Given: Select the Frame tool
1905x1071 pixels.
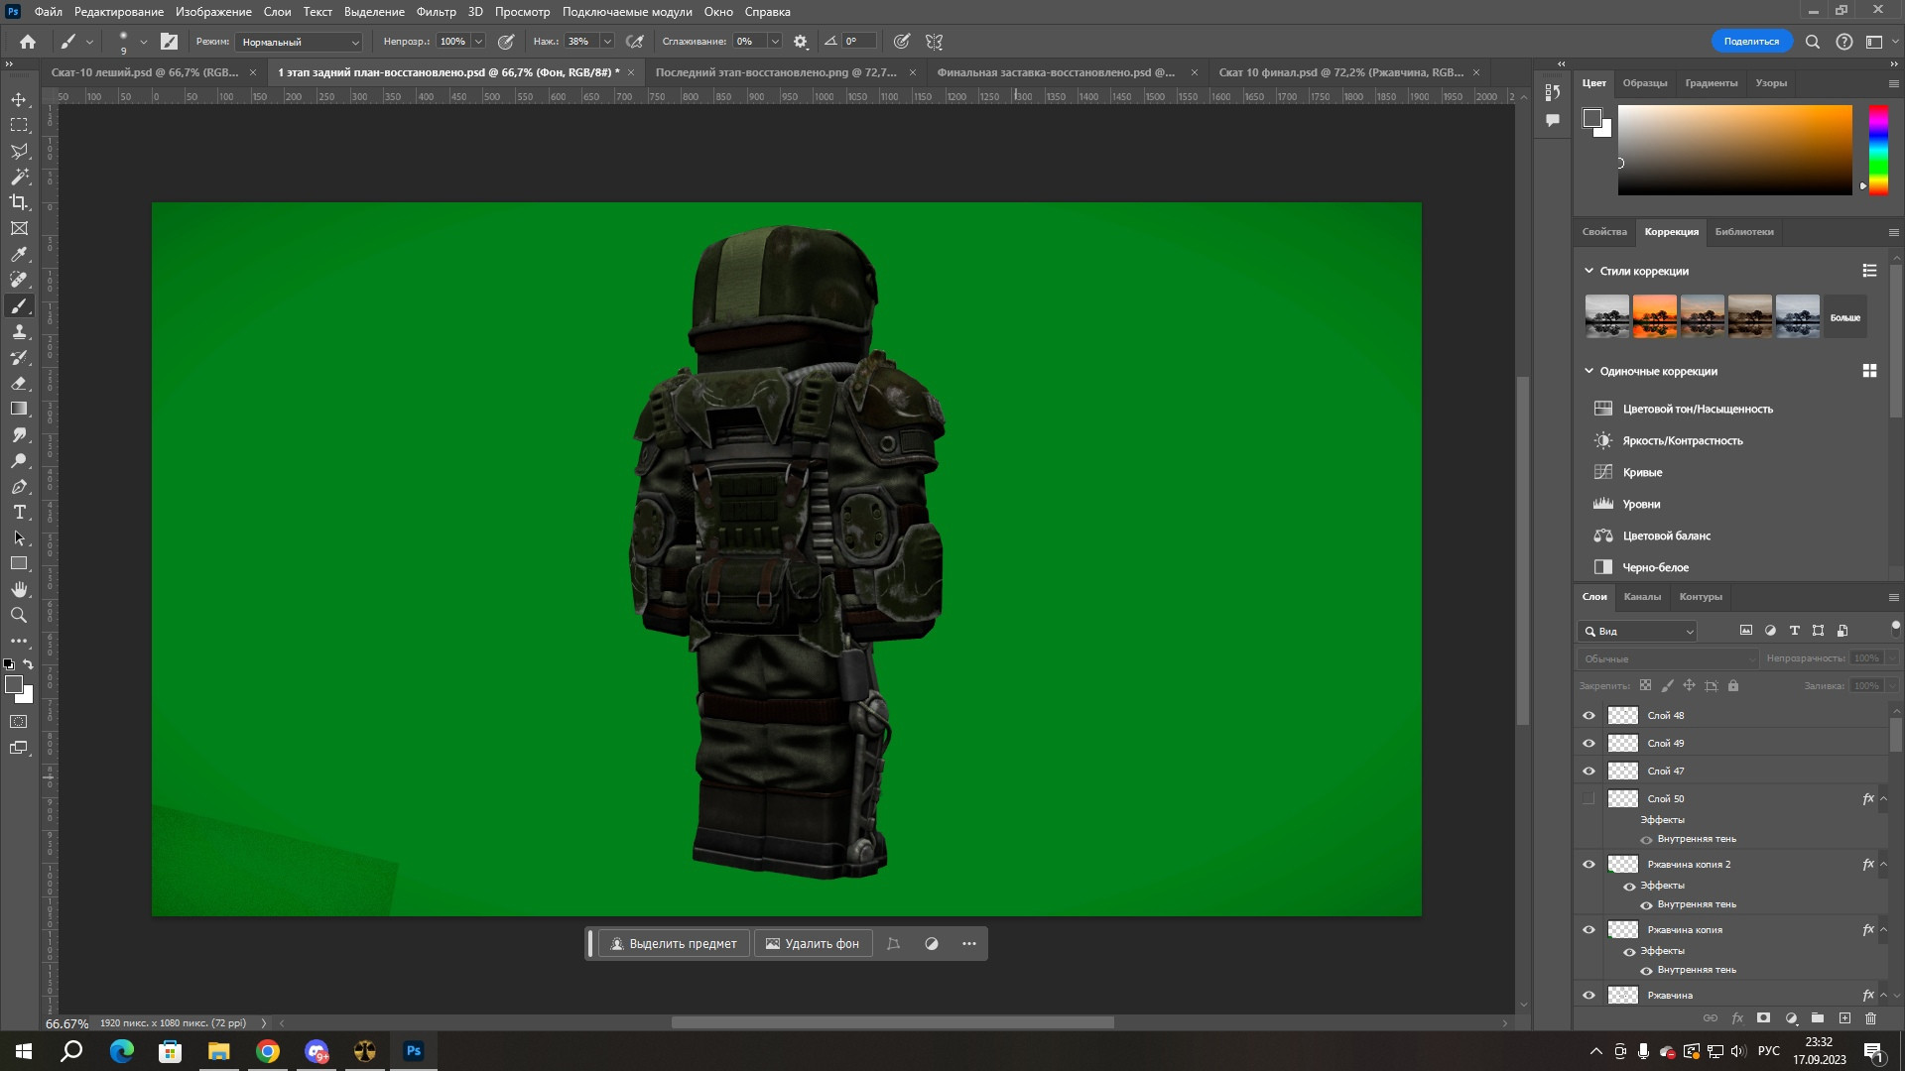Looking at the screenshot, I should (x=19, y=229).
